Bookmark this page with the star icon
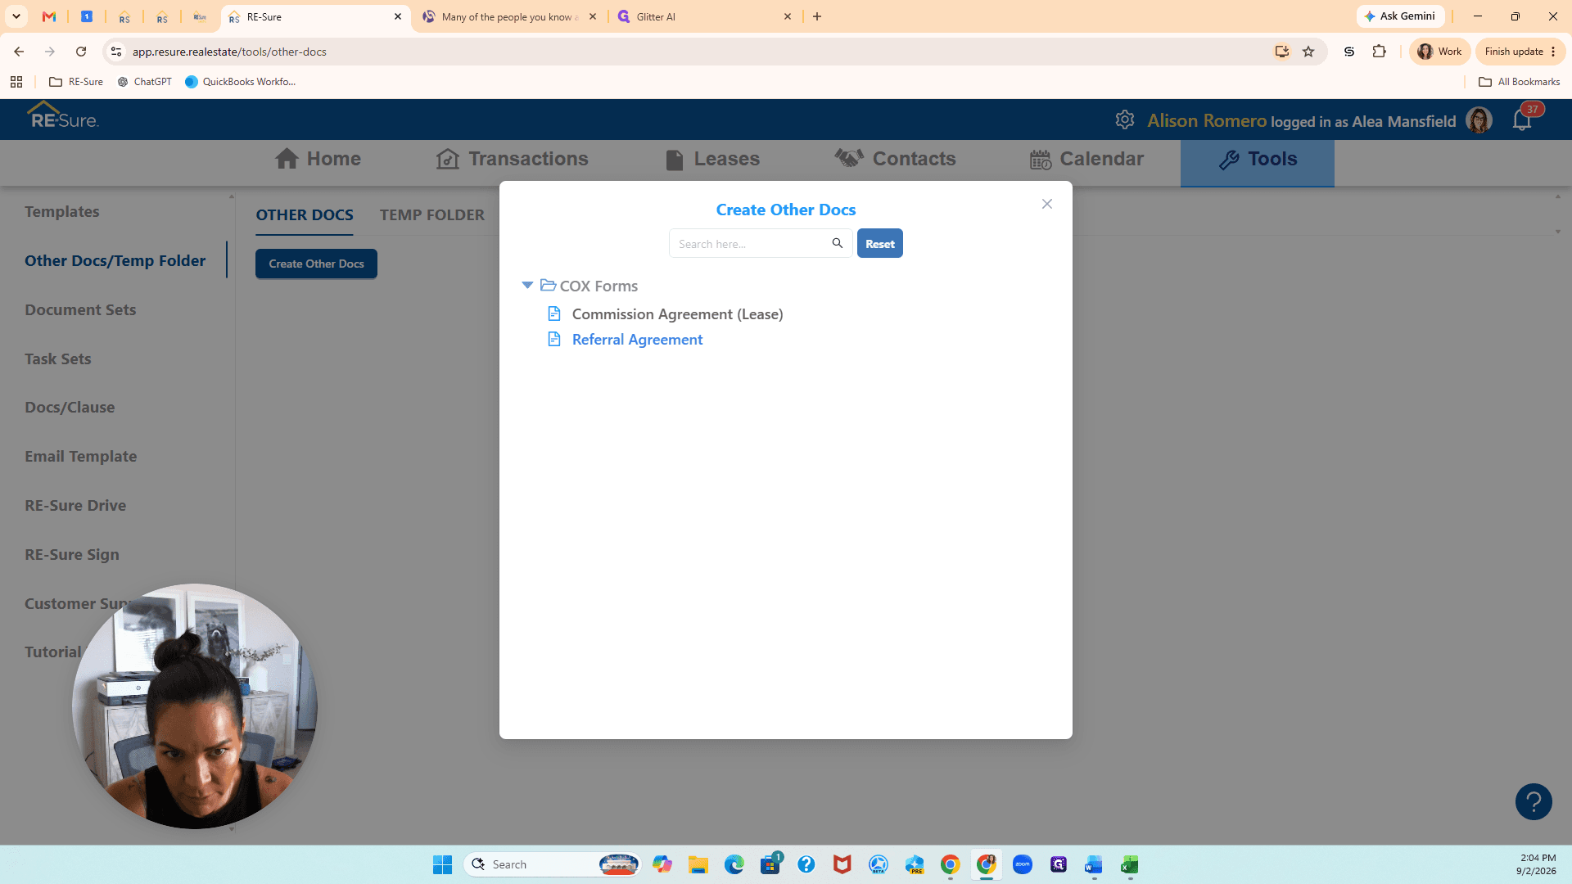This screenshot has height=884, width=1572. coord(1308,52)
